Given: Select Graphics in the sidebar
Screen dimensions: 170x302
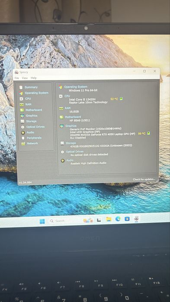Looking at the screenshot, I should tap(32, 116).
